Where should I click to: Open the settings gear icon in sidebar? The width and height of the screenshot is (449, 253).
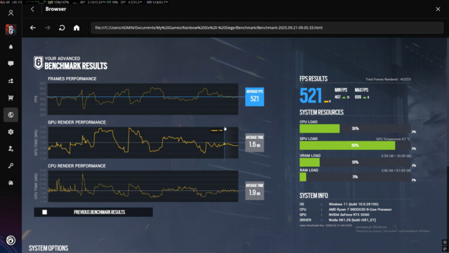point(11,132)
